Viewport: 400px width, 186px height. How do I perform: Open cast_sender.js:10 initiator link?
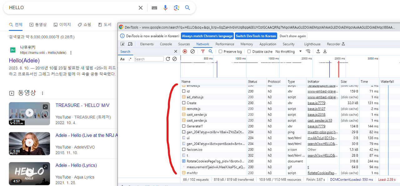[320, 120]
